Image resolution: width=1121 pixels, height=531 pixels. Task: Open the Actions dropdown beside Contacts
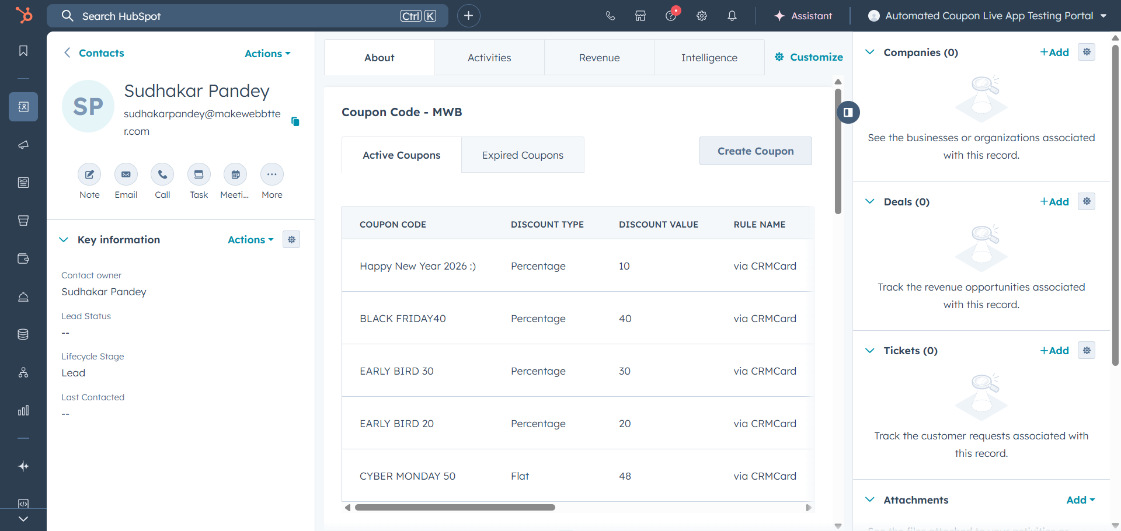pyautogui.click(x=267, y=54)
